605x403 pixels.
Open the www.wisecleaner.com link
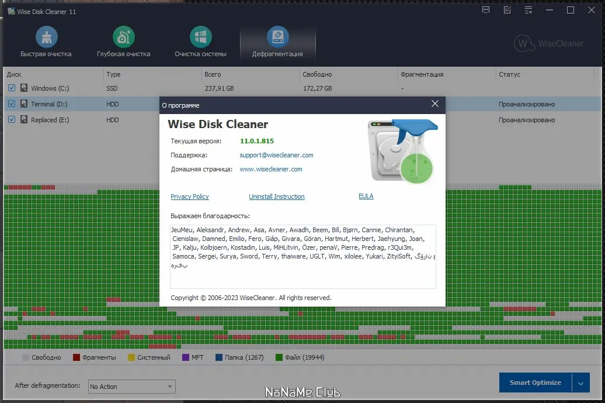click(x=270, y=169)
